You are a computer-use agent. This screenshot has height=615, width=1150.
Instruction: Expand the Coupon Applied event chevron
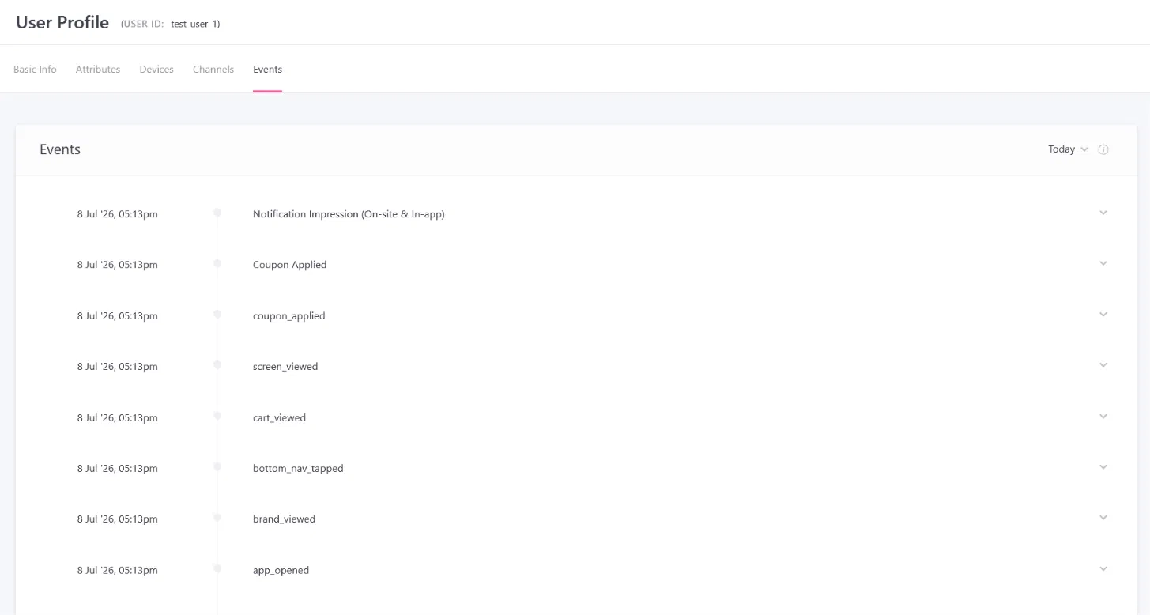point(1103,263)
